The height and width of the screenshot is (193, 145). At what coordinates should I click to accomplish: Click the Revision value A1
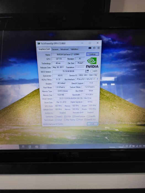[x=80, y=58]
